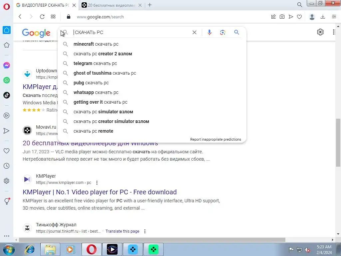Select suggestion скачать pc creator simulator взлом
The width and height of the screenshot is (341, 256).
pos(152,121)
